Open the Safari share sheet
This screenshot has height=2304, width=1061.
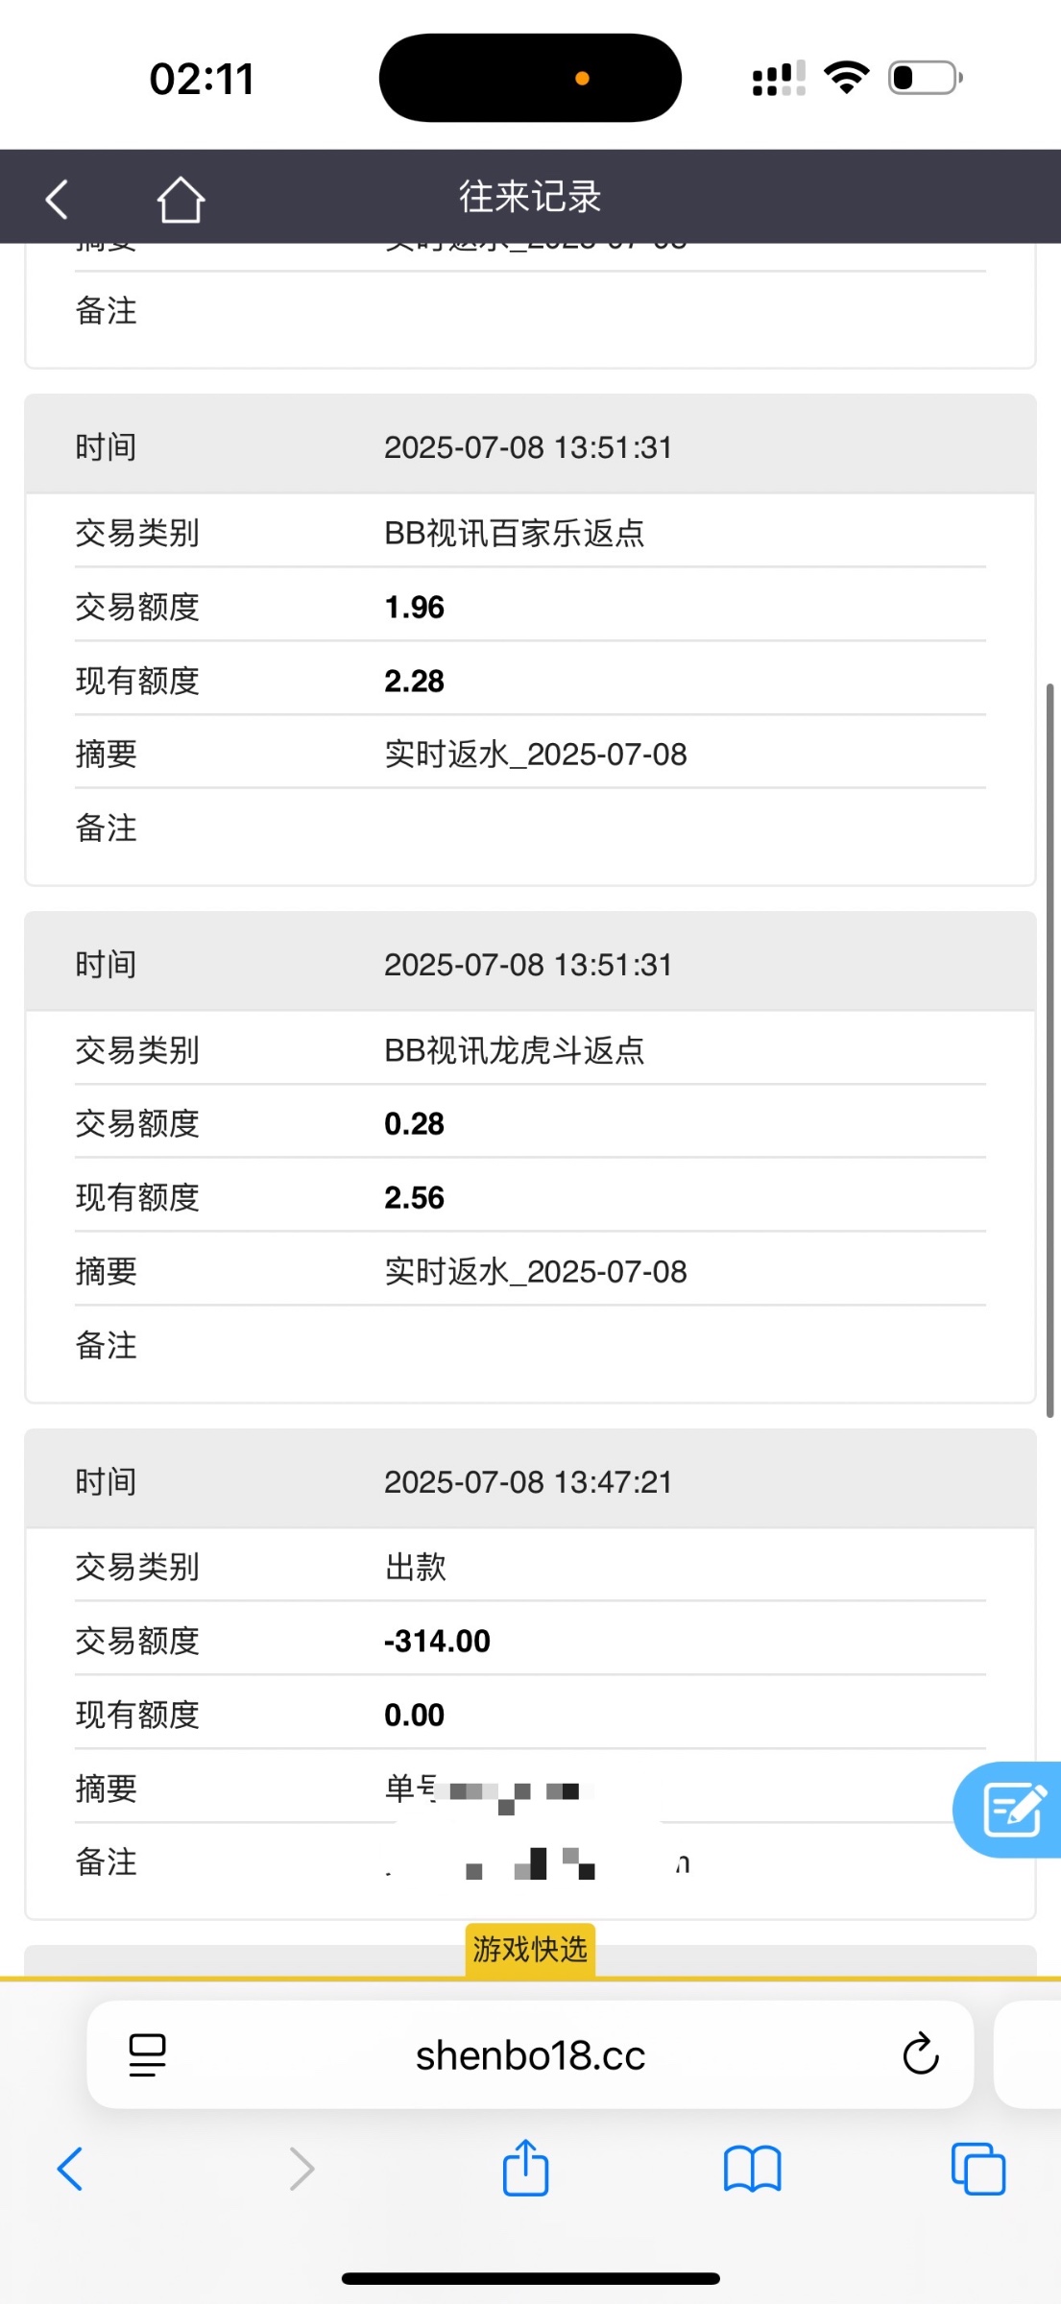coord(525,2168)
